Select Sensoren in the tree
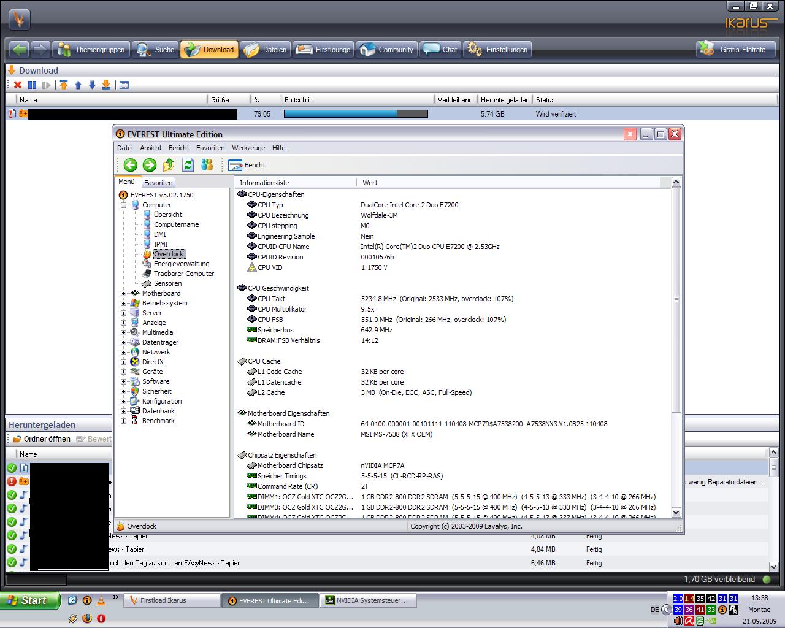Image resolution: width=785 pixels, height=628 pixels. (x=168, y=283)
